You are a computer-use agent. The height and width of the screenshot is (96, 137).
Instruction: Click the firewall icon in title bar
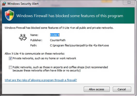click(4, 4)
